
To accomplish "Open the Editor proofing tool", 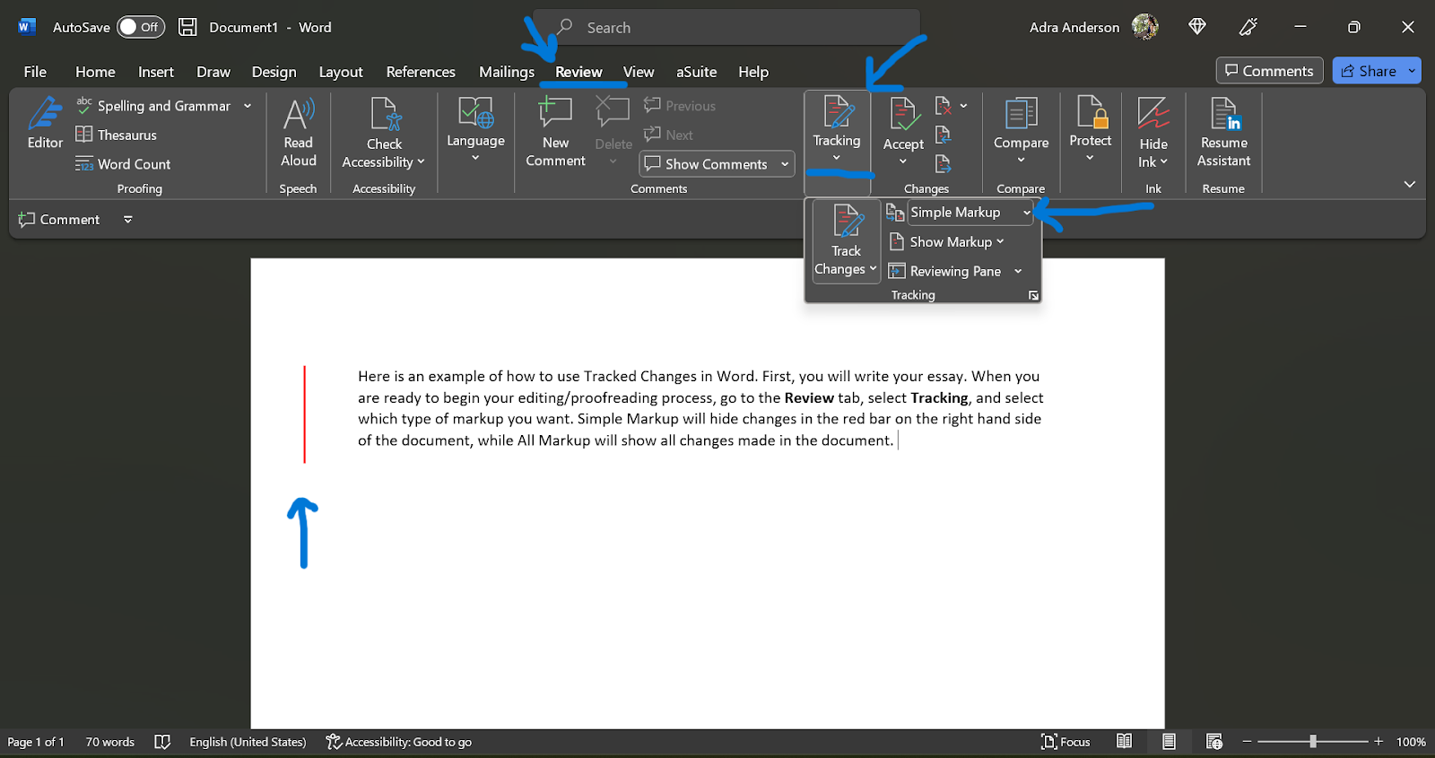I will click(45, 123).
